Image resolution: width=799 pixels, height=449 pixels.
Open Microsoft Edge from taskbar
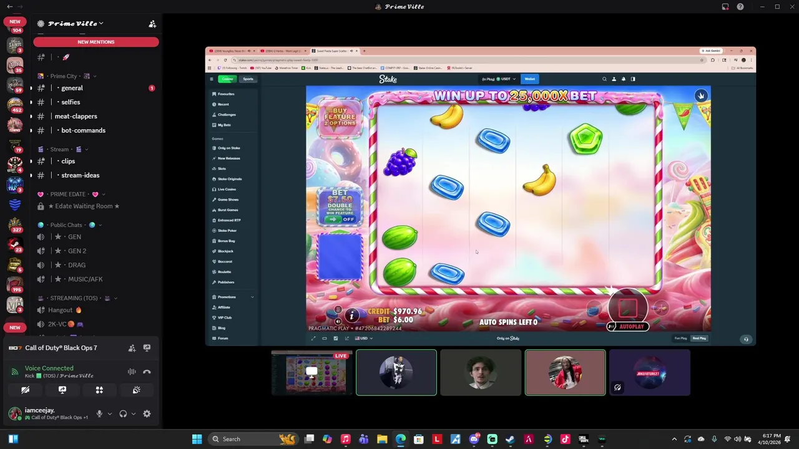400,439
